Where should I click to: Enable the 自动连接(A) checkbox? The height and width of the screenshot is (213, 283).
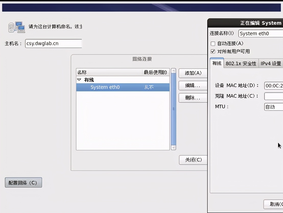213,44
